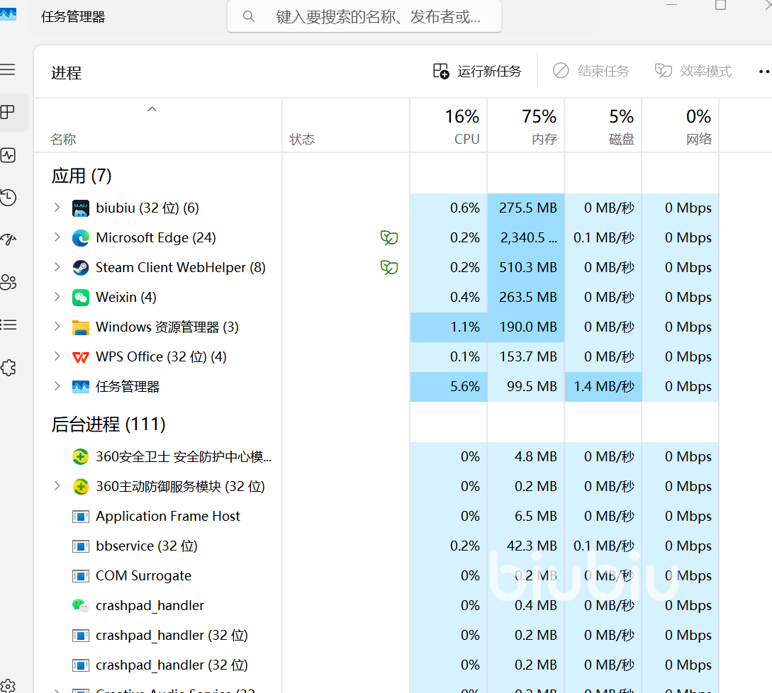The width and height of the screenshot is (772, 693).
Task: Click the Microsoft Edge app icon
Action: click(x=81, y=238)
